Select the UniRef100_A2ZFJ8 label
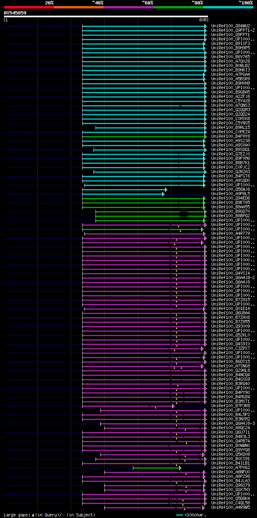 tap(230, 96)
